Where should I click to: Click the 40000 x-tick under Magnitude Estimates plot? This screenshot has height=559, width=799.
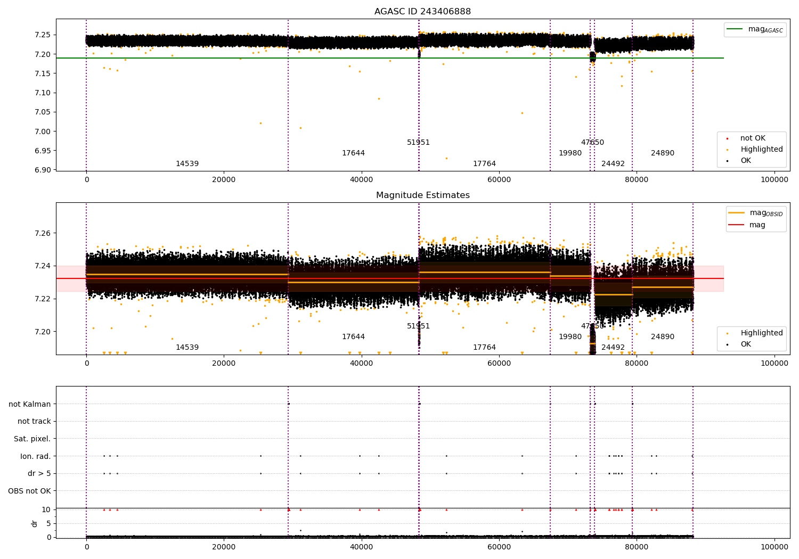(361, 364)
